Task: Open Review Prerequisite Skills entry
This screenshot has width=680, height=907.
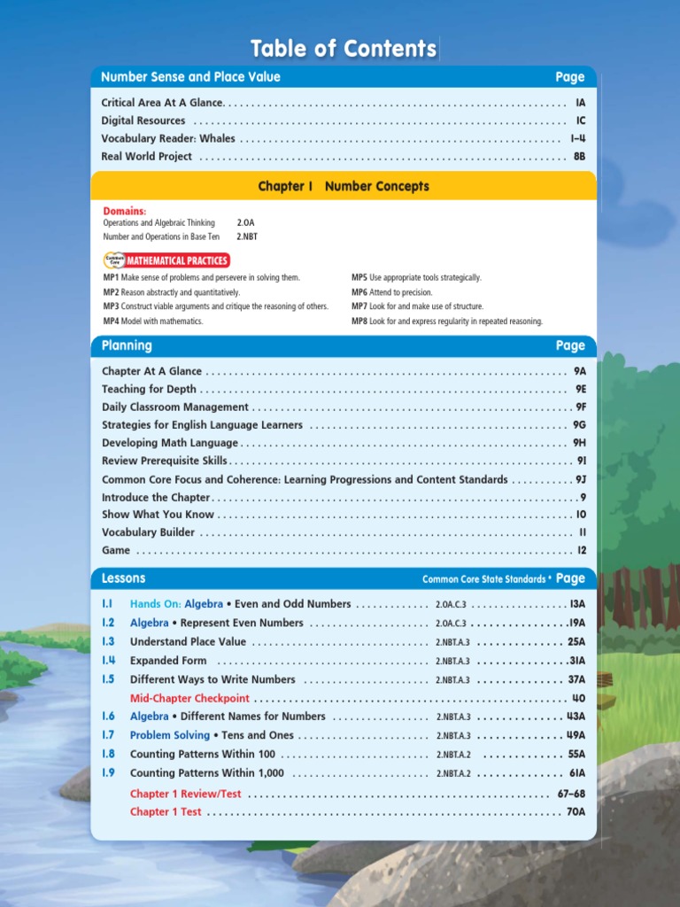Action: click(x=344, y=461)
